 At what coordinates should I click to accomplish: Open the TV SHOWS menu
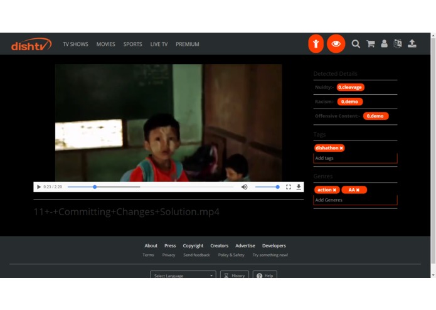75,44
